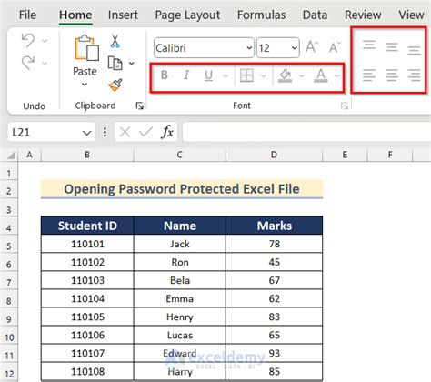
Task: Click inside the formula bar input
Action: click(x=306, y=132)
